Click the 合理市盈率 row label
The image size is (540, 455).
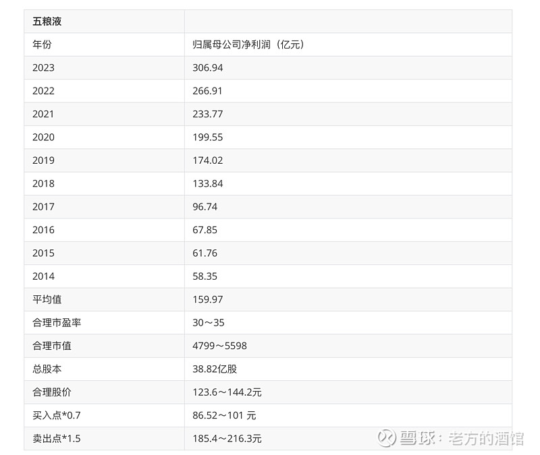click(57, 323)
